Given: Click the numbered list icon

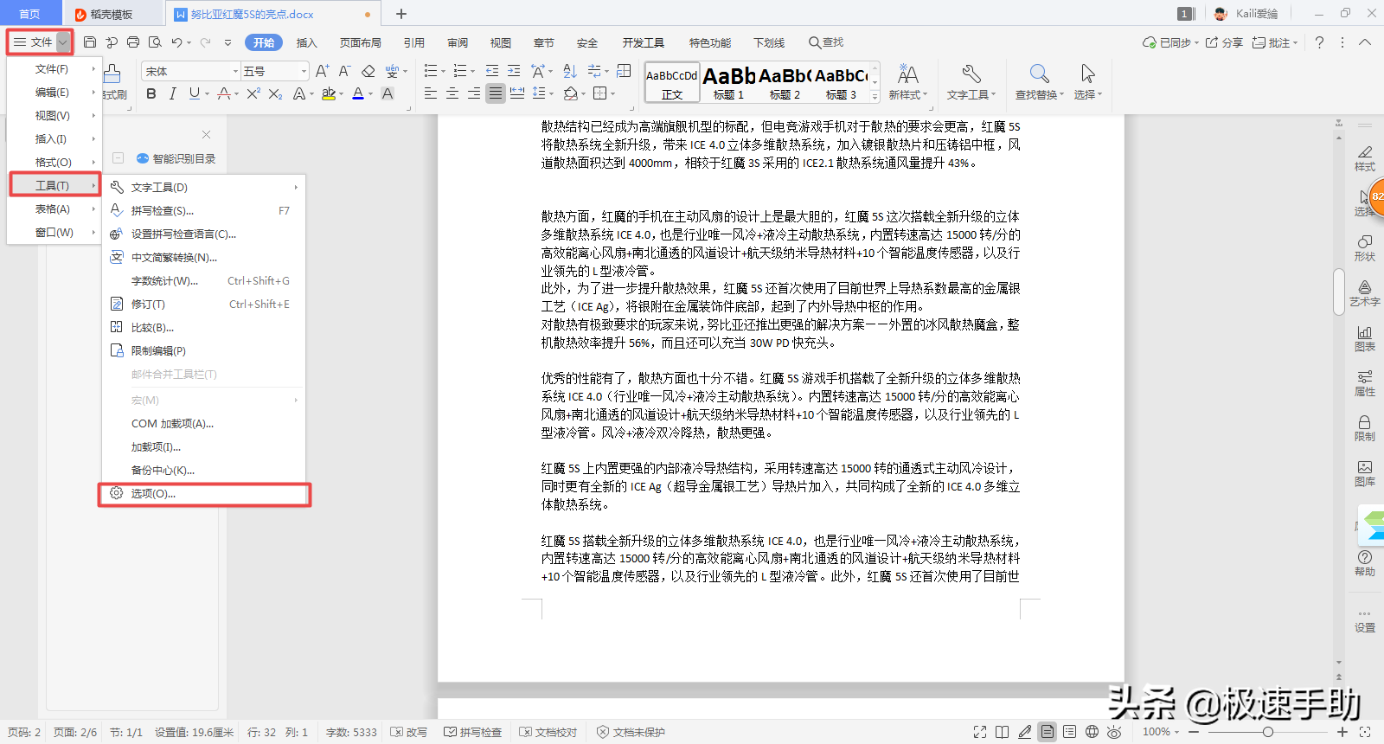Looking at the screenshot, I should [x=460, y=71].
